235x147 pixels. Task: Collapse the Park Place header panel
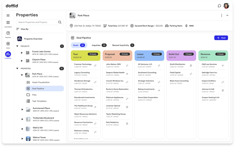pos(228,15)
